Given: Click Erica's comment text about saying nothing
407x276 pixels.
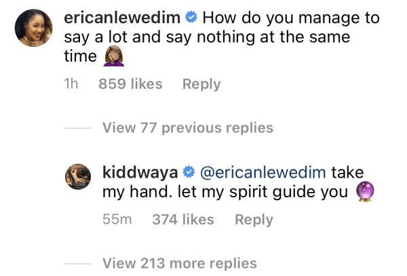Looking at the screenshot, I should [x=224, y=37].
